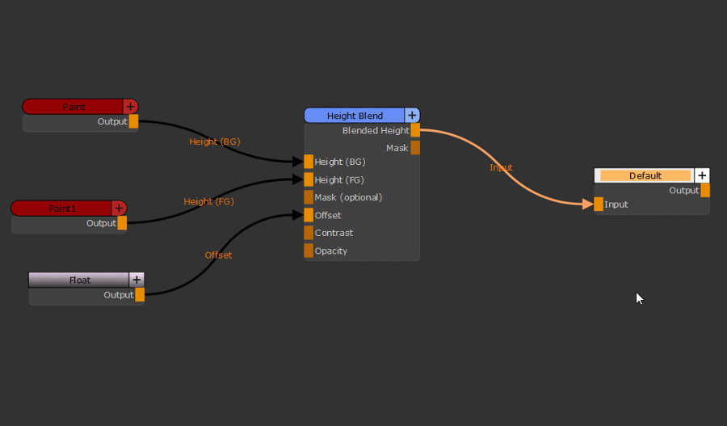
Task: Click the Contrast input port
Action: [309, 233]
